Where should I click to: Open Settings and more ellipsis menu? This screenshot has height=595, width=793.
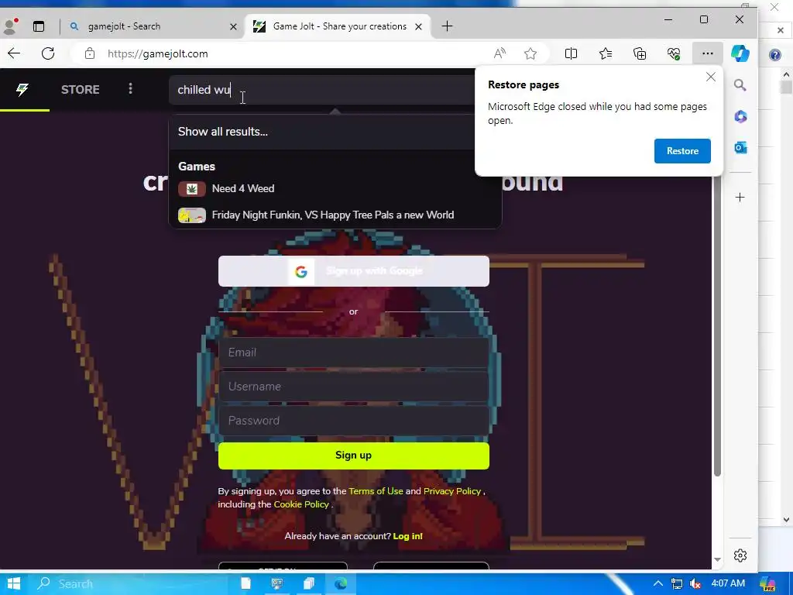click(x=708, y=53)
